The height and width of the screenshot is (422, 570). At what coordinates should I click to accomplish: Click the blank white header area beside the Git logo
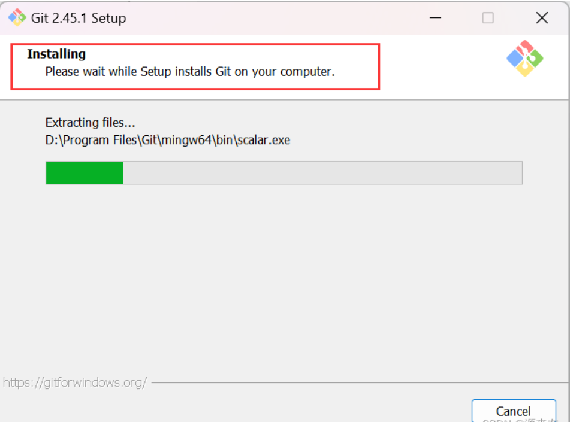444,66
